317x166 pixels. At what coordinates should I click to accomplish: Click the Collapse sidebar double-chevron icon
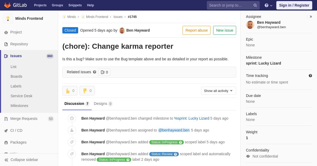click(6, 160)
